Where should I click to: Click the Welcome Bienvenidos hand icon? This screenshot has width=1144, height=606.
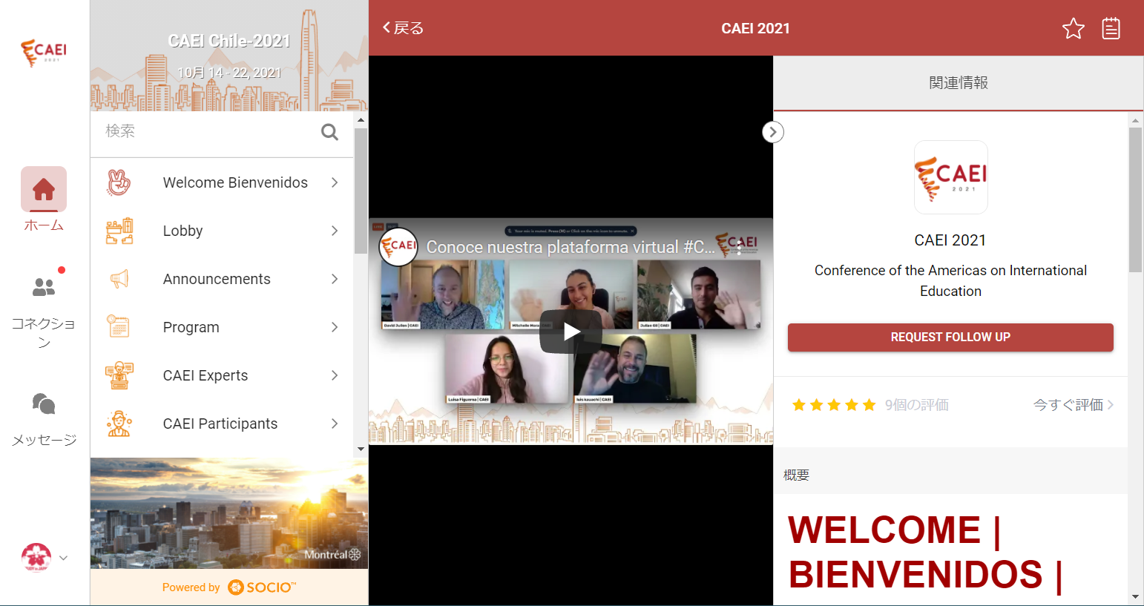coord(119,182)
